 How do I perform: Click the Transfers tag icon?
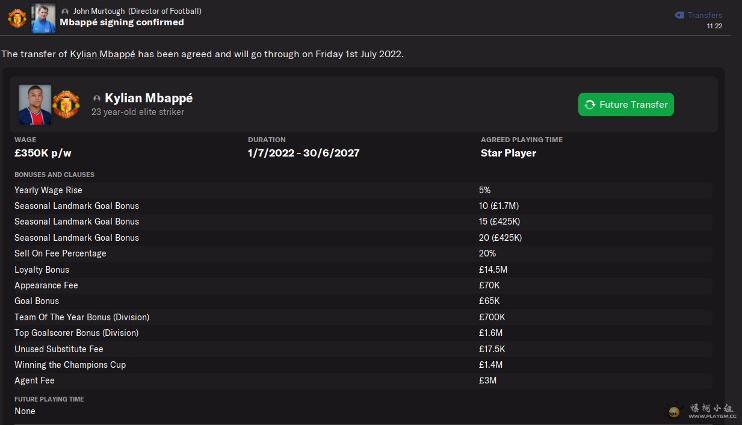coord(679,15)
